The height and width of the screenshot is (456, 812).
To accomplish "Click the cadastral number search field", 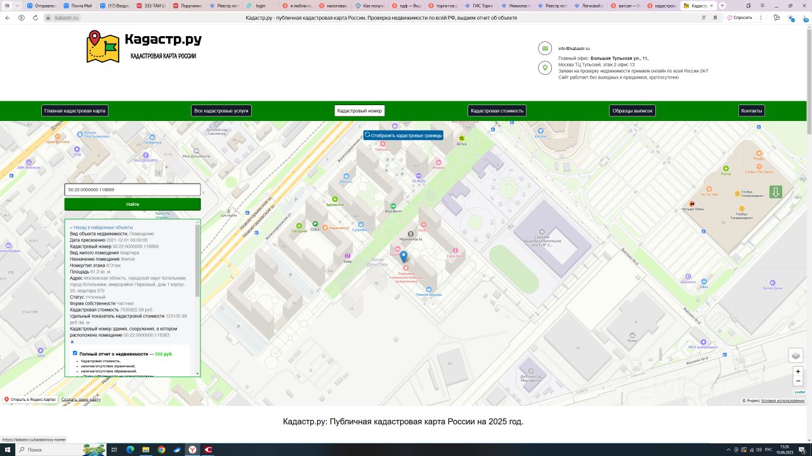I will [133, 189].
